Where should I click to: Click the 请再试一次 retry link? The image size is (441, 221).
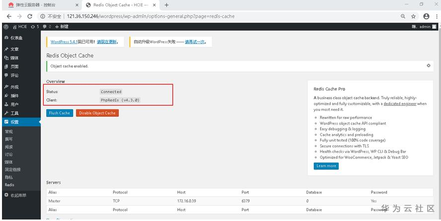click(195, 42)
